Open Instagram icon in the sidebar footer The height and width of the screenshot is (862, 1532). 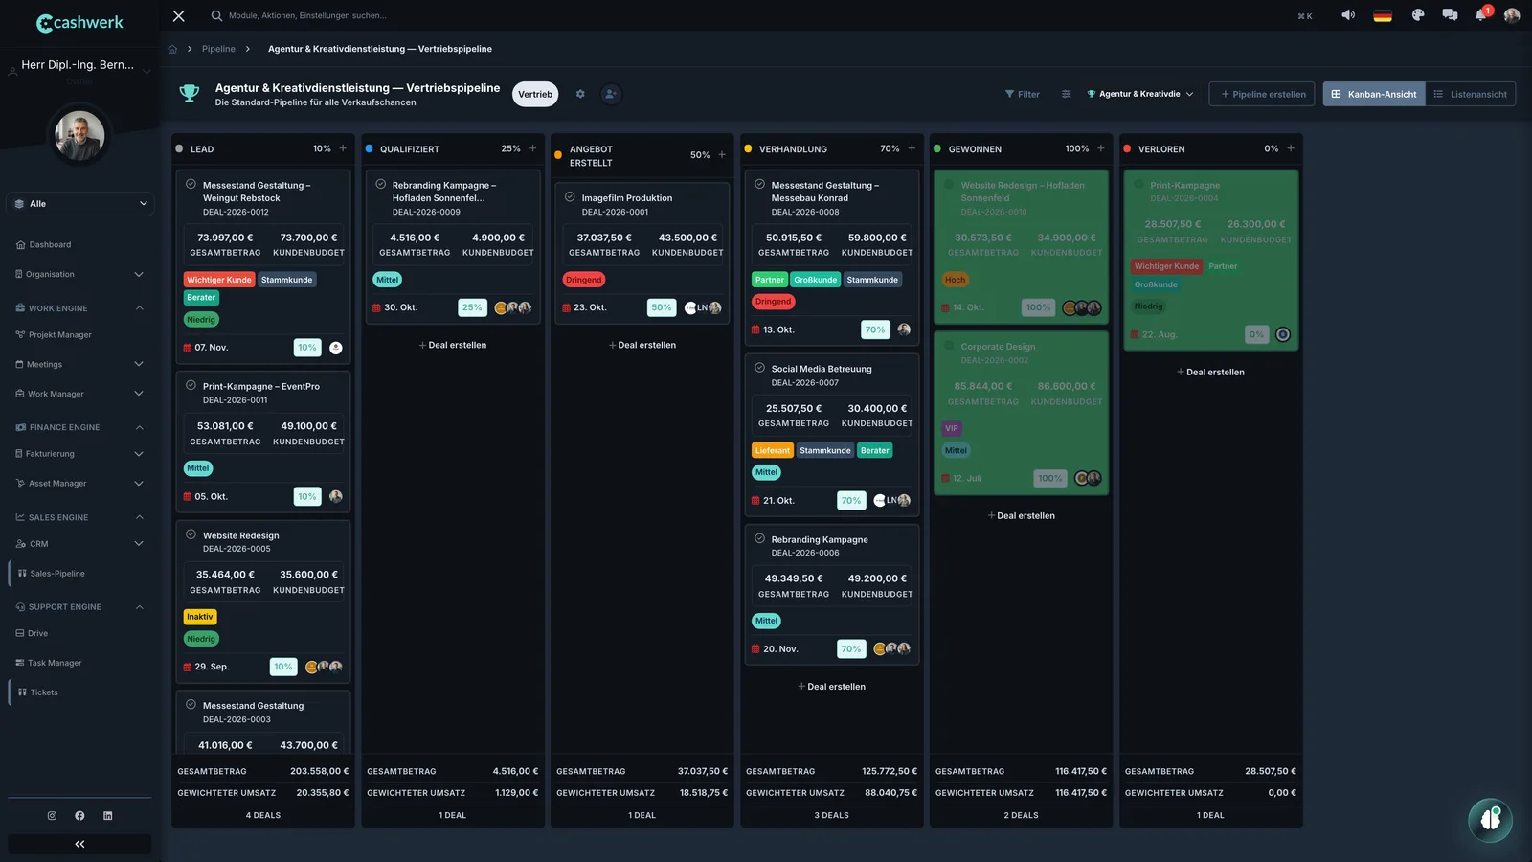(x=52, y=816)
